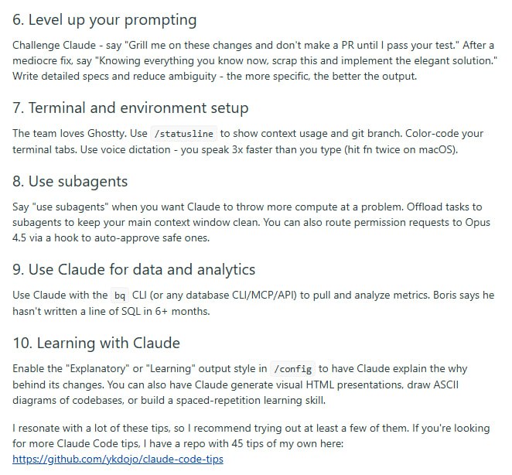
Task: Click the paragraph starting "Enable the "Explanatory""
Action: pos(247,384)
